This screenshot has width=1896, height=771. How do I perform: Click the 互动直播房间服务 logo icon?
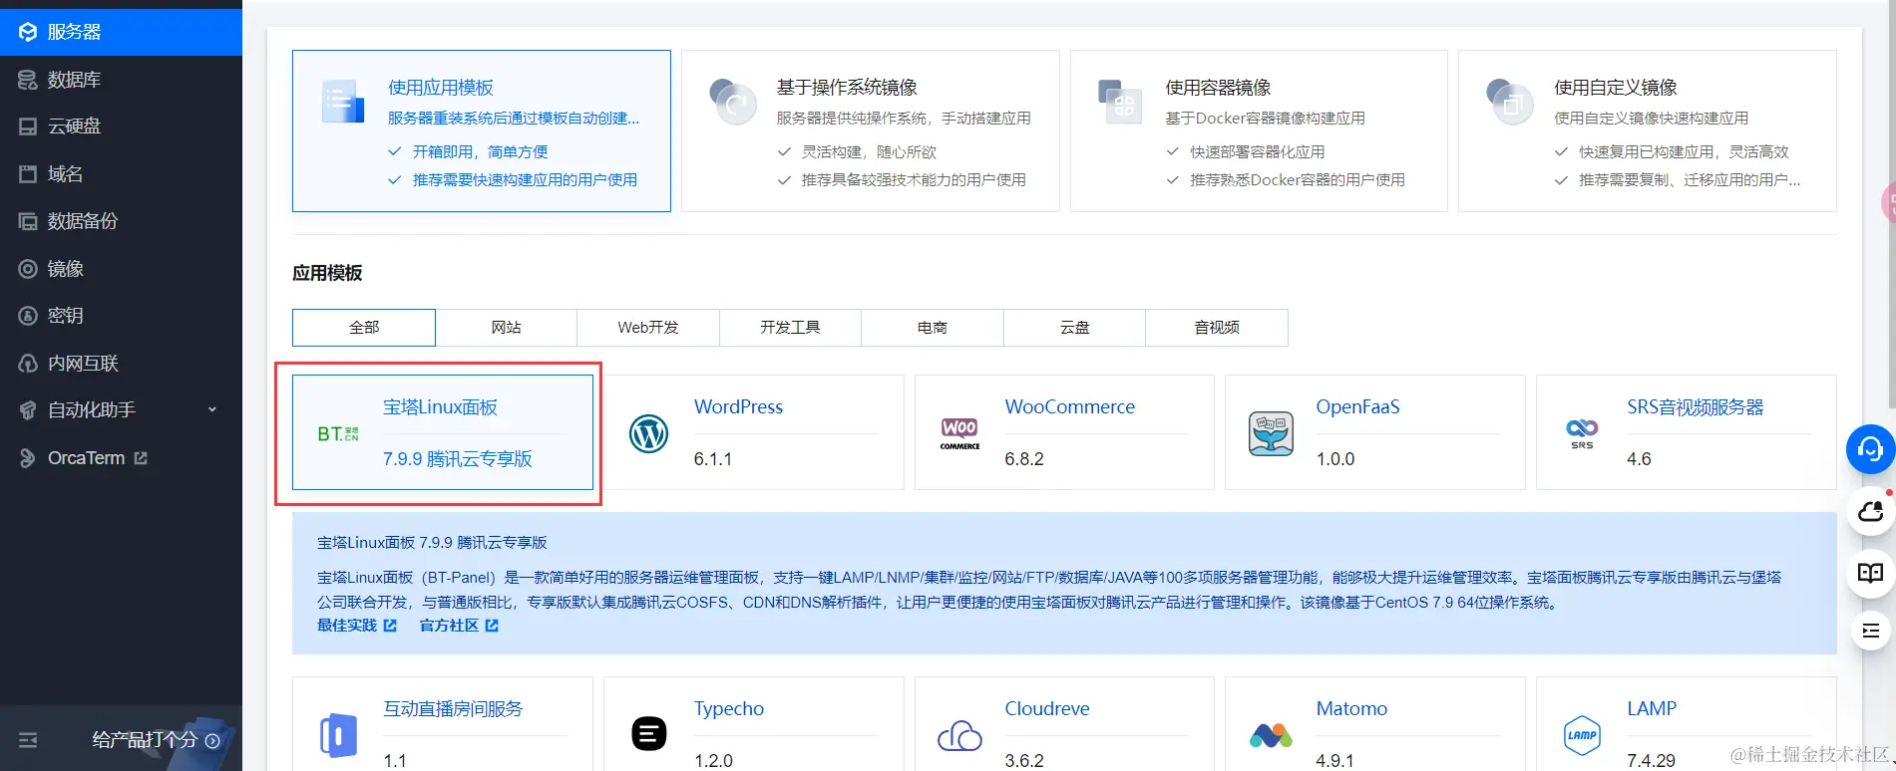338,736
